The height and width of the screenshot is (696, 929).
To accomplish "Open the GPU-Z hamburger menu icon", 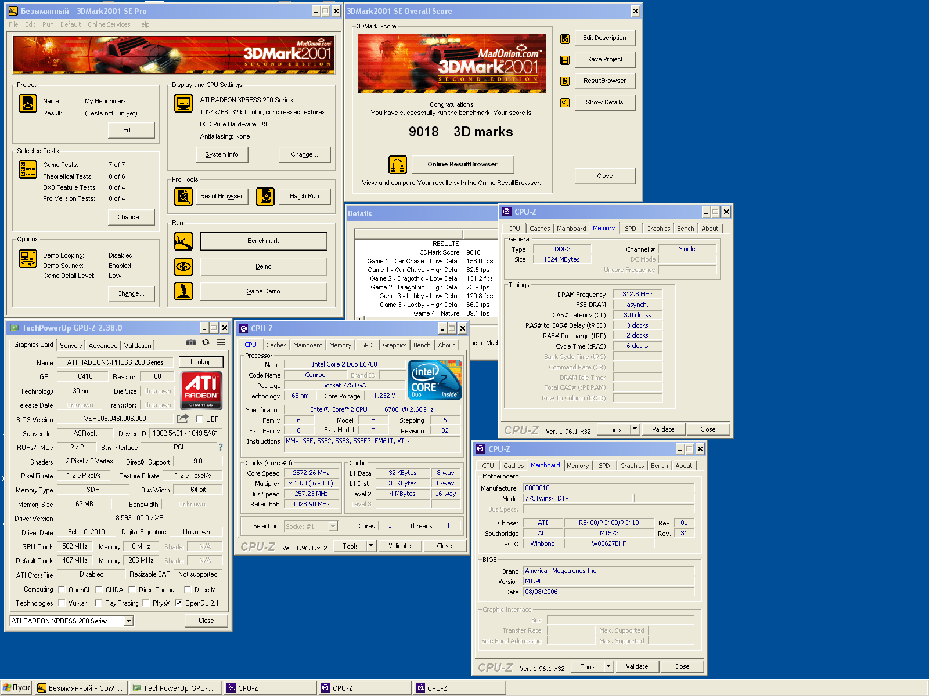I will pyautogui.click(x=221, y=342).
